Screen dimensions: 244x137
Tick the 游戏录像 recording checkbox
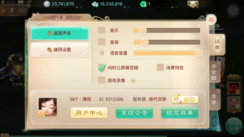[x=102, y=80]
